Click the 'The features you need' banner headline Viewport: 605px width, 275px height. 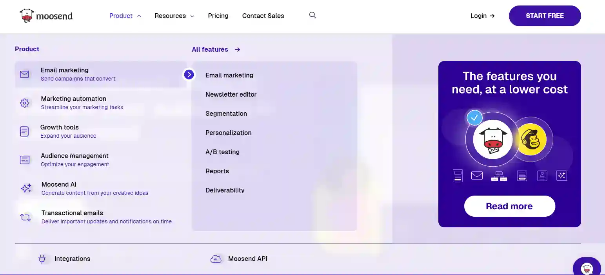click(509, 83)
